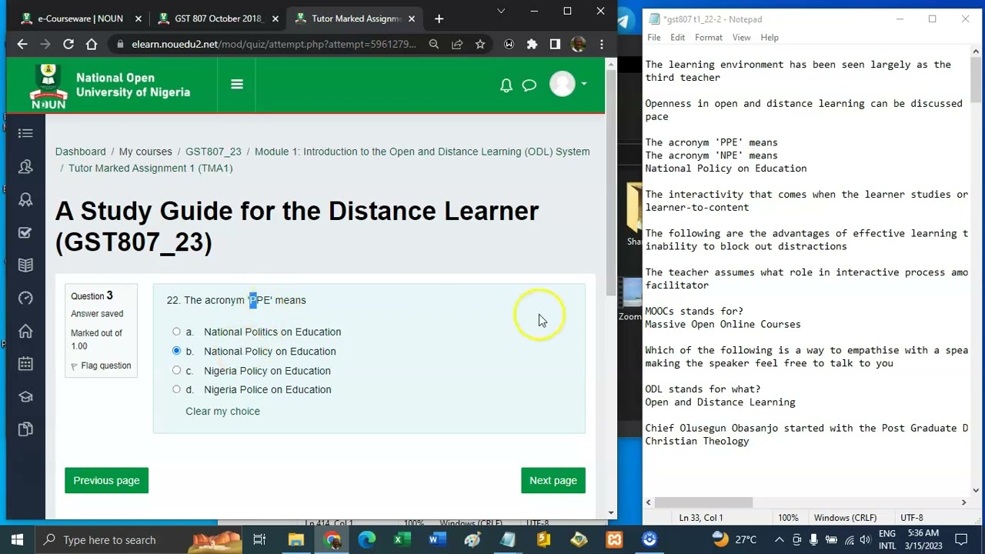Viewport: 985px width, 554px height.
Task: Click the Next page button
Action: [553, 480]
